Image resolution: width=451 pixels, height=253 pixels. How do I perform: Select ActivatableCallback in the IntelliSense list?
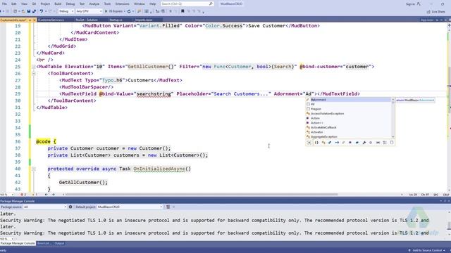click(x=349, y=127)
